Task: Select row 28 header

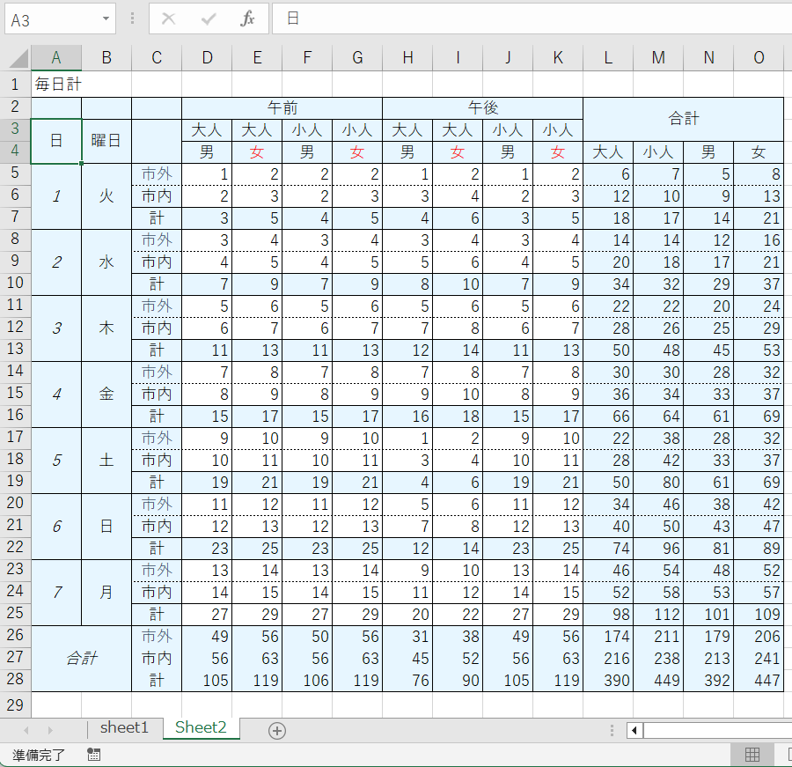Action: point(15,680)
